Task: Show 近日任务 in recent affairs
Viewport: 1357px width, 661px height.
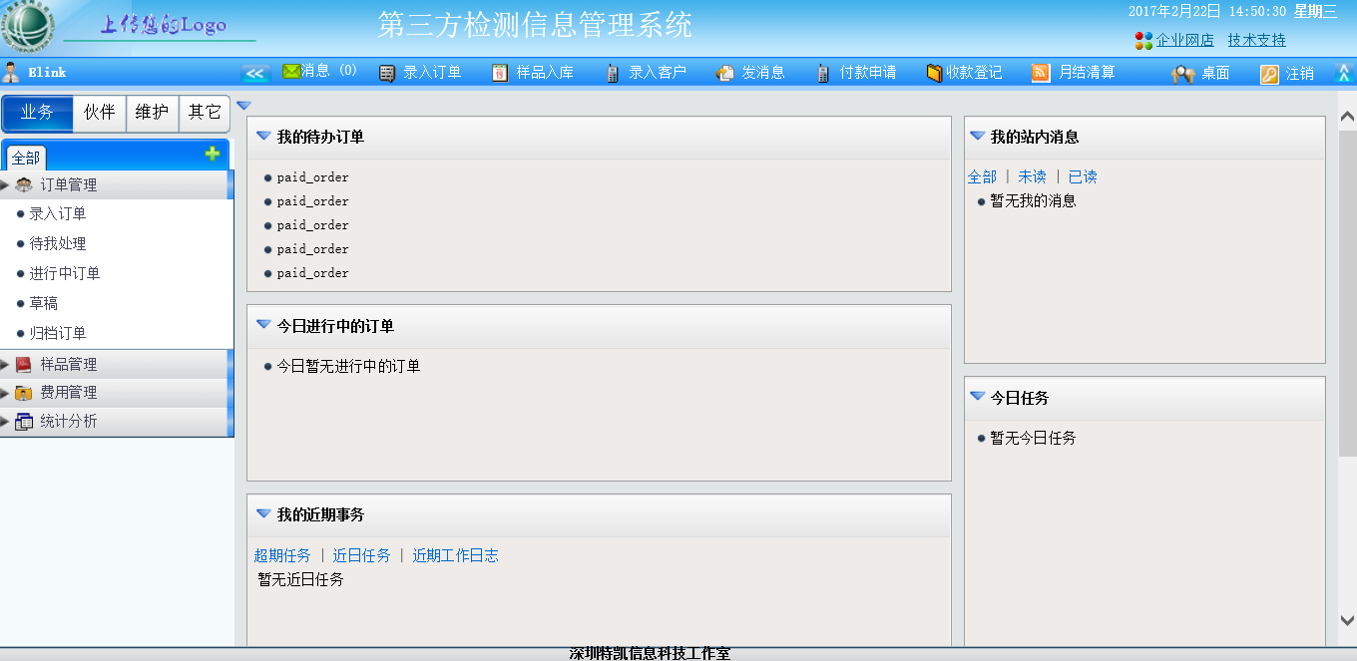Action: click(362, 555)
